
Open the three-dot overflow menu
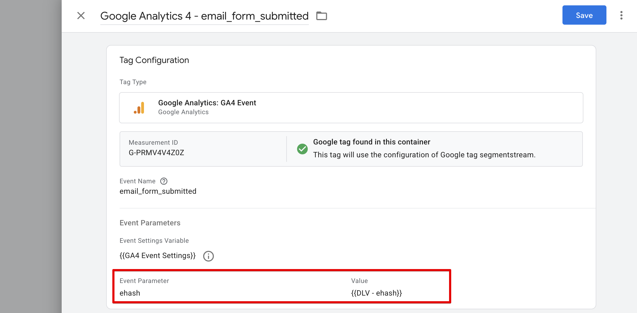pyautogui.click(x=621, y=16)
